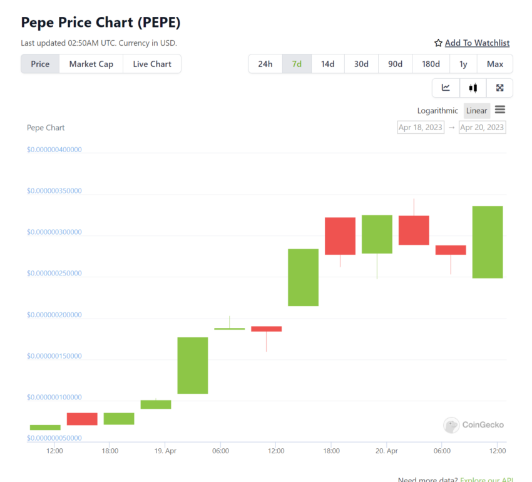
Task: Select the Price tab
Action: pos(40,64)
